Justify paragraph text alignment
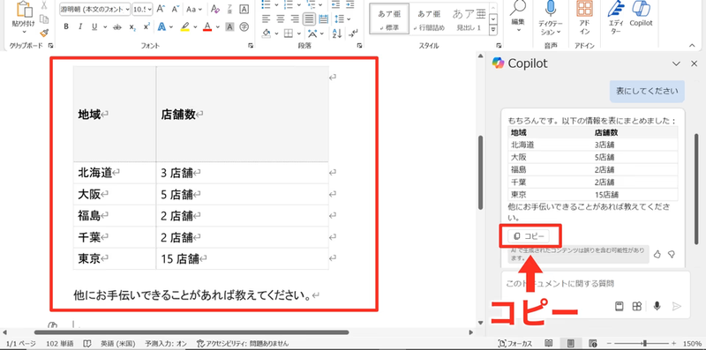The height and width of the screenshot is (350, 706). click(309, 19)
